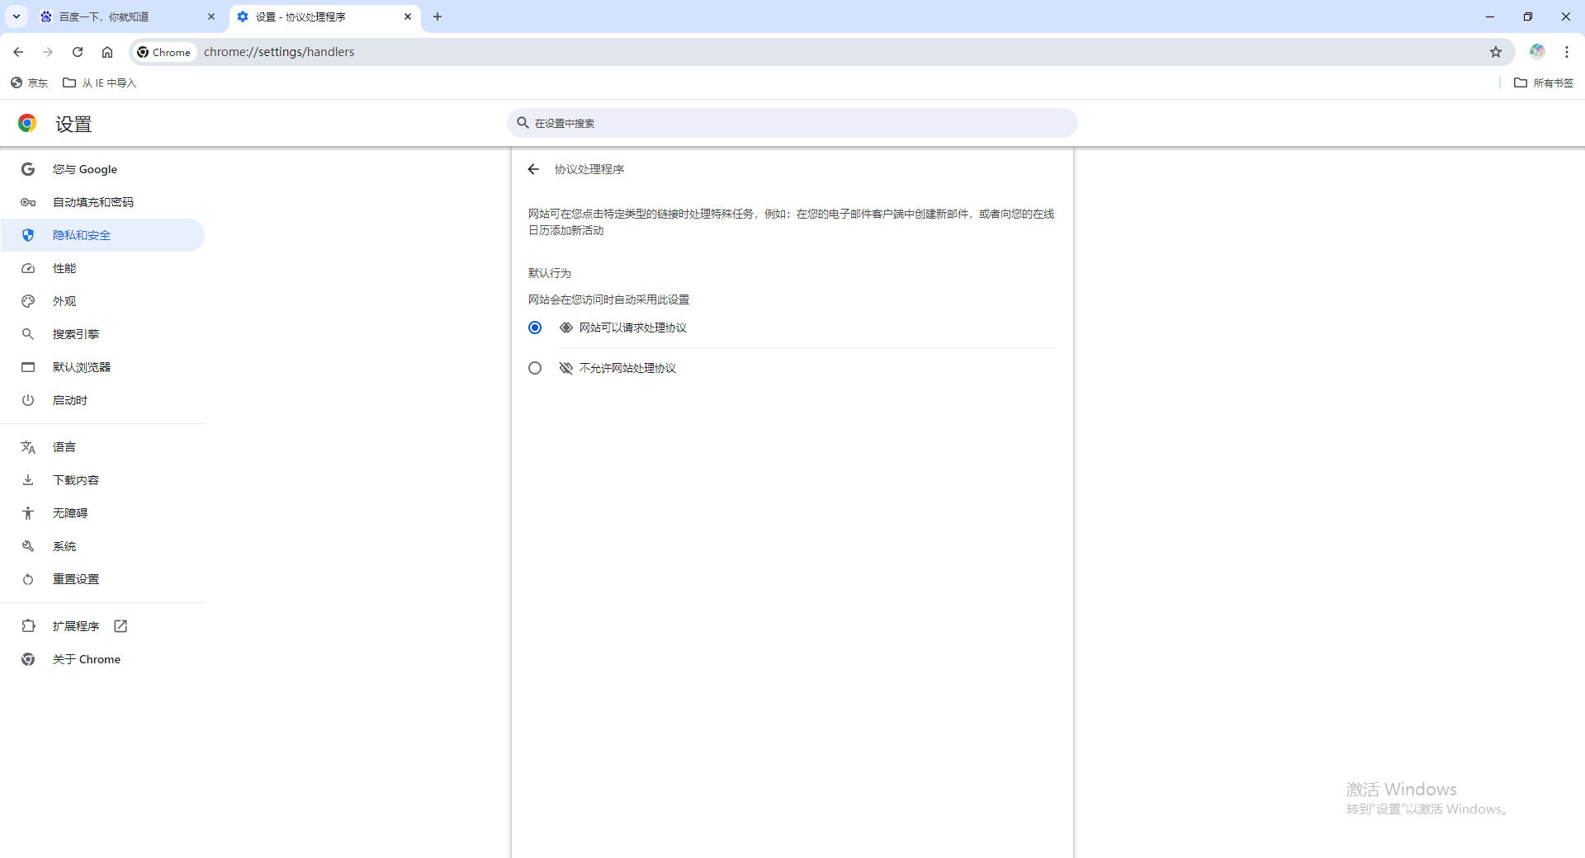Bookmark this page with the star icon
Viewport: 1585px width, 858px height.
click(x=1496, y=52)
